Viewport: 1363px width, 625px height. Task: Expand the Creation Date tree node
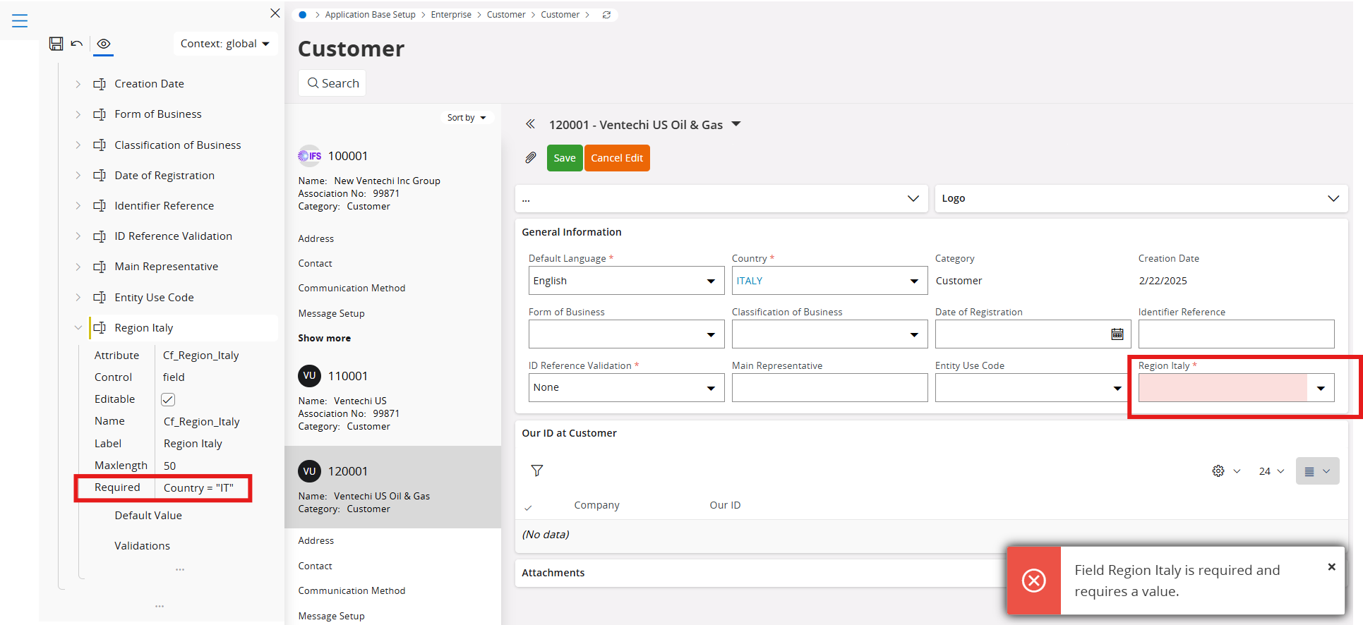coord(78,84)
